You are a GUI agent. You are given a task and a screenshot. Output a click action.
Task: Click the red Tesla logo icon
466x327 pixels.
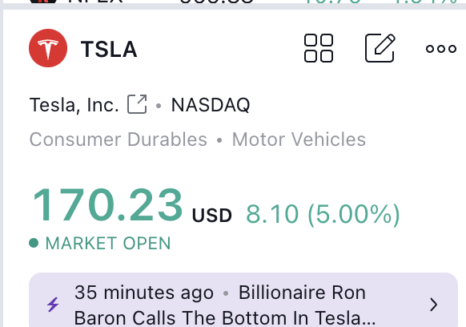pos(48,48)
